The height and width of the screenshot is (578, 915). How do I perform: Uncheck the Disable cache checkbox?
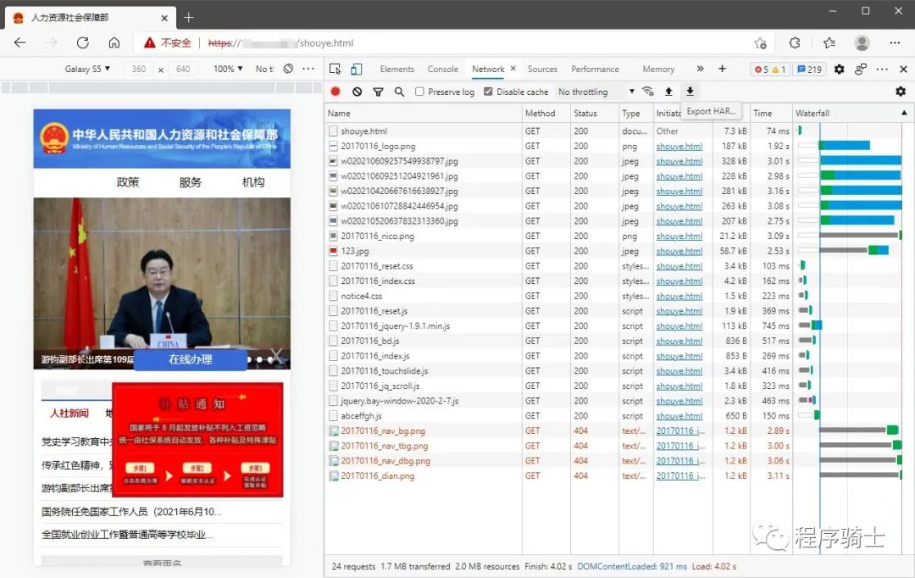tap(488, 92)
